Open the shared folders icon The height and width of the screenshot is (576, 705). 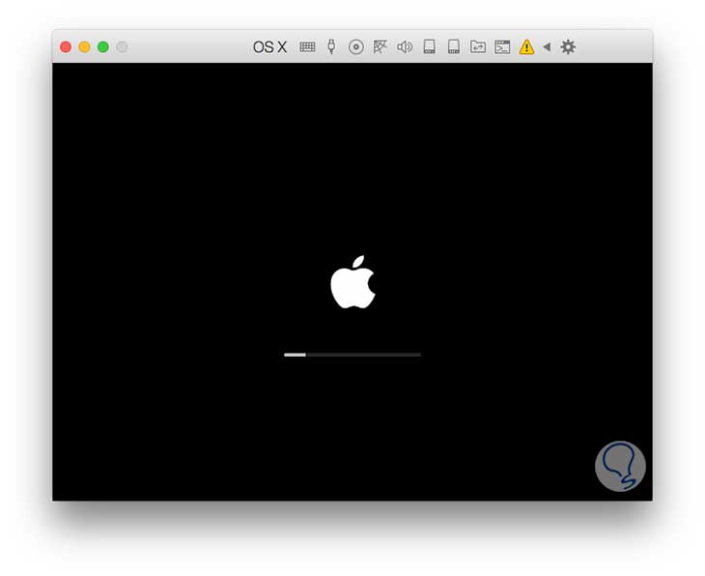pyautogui.click(x=477, y=46)
